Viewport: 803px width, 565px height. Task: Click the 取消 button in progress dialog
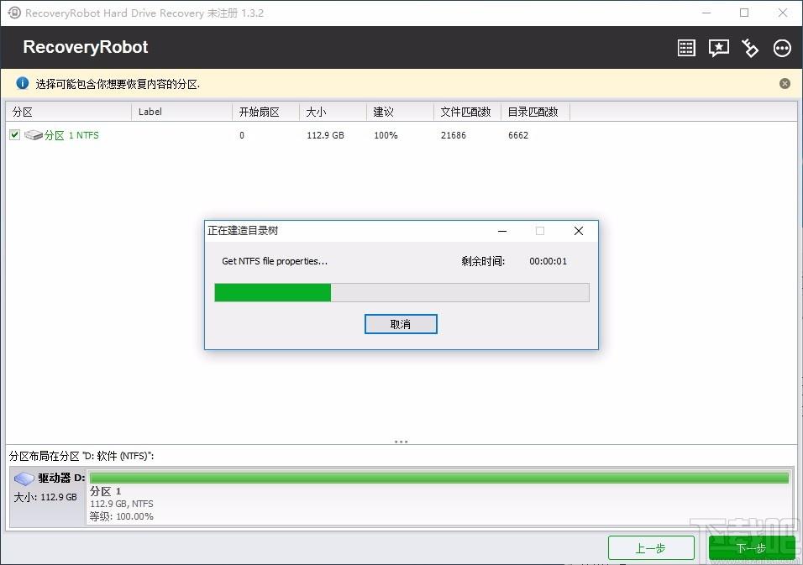pyautogui.click(x=401, y=324)
